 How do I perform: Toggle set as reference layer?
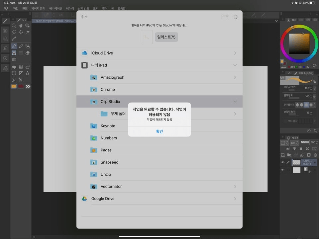tap(294, 149)
